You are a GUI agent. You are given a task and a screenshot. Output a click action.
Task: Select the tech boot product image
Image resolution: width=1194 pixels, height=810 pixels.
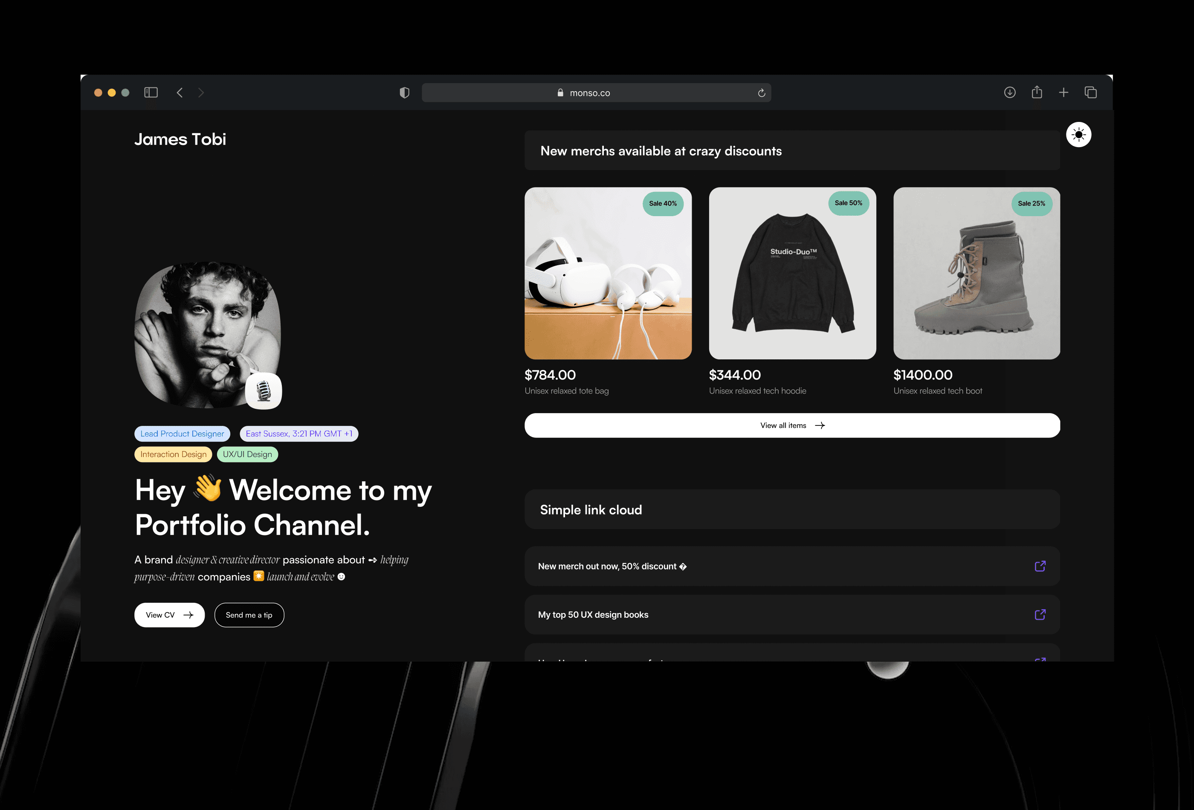[976, 273]
